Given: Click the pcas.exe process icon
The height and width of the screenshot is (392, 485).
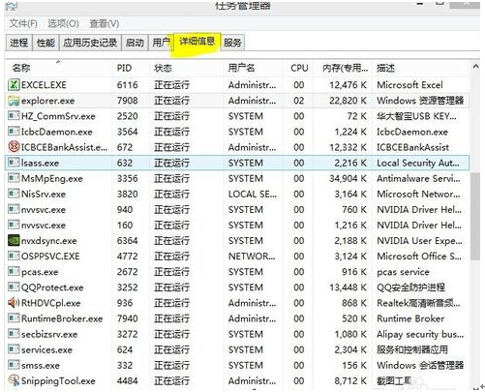Looking at the screenshot, I should pos(14,272).
